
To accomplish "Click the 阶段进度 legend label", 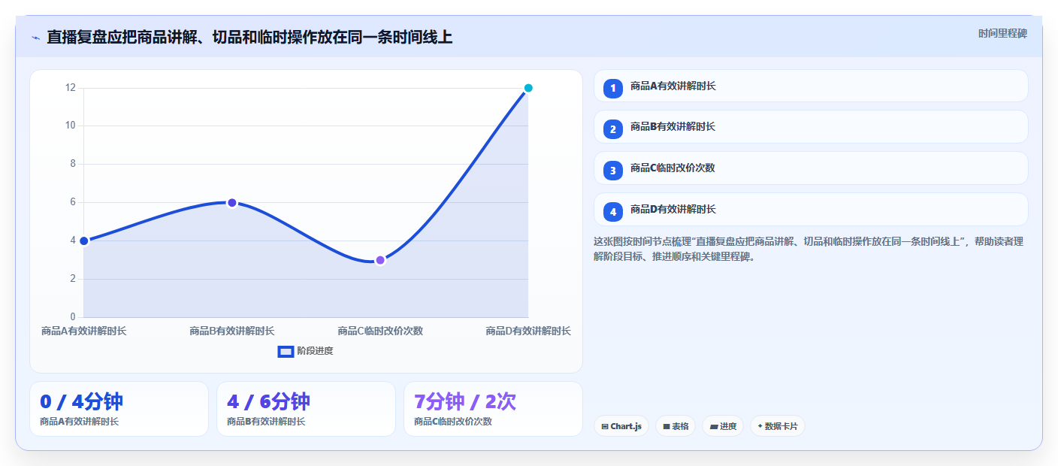I will point(315,351).
